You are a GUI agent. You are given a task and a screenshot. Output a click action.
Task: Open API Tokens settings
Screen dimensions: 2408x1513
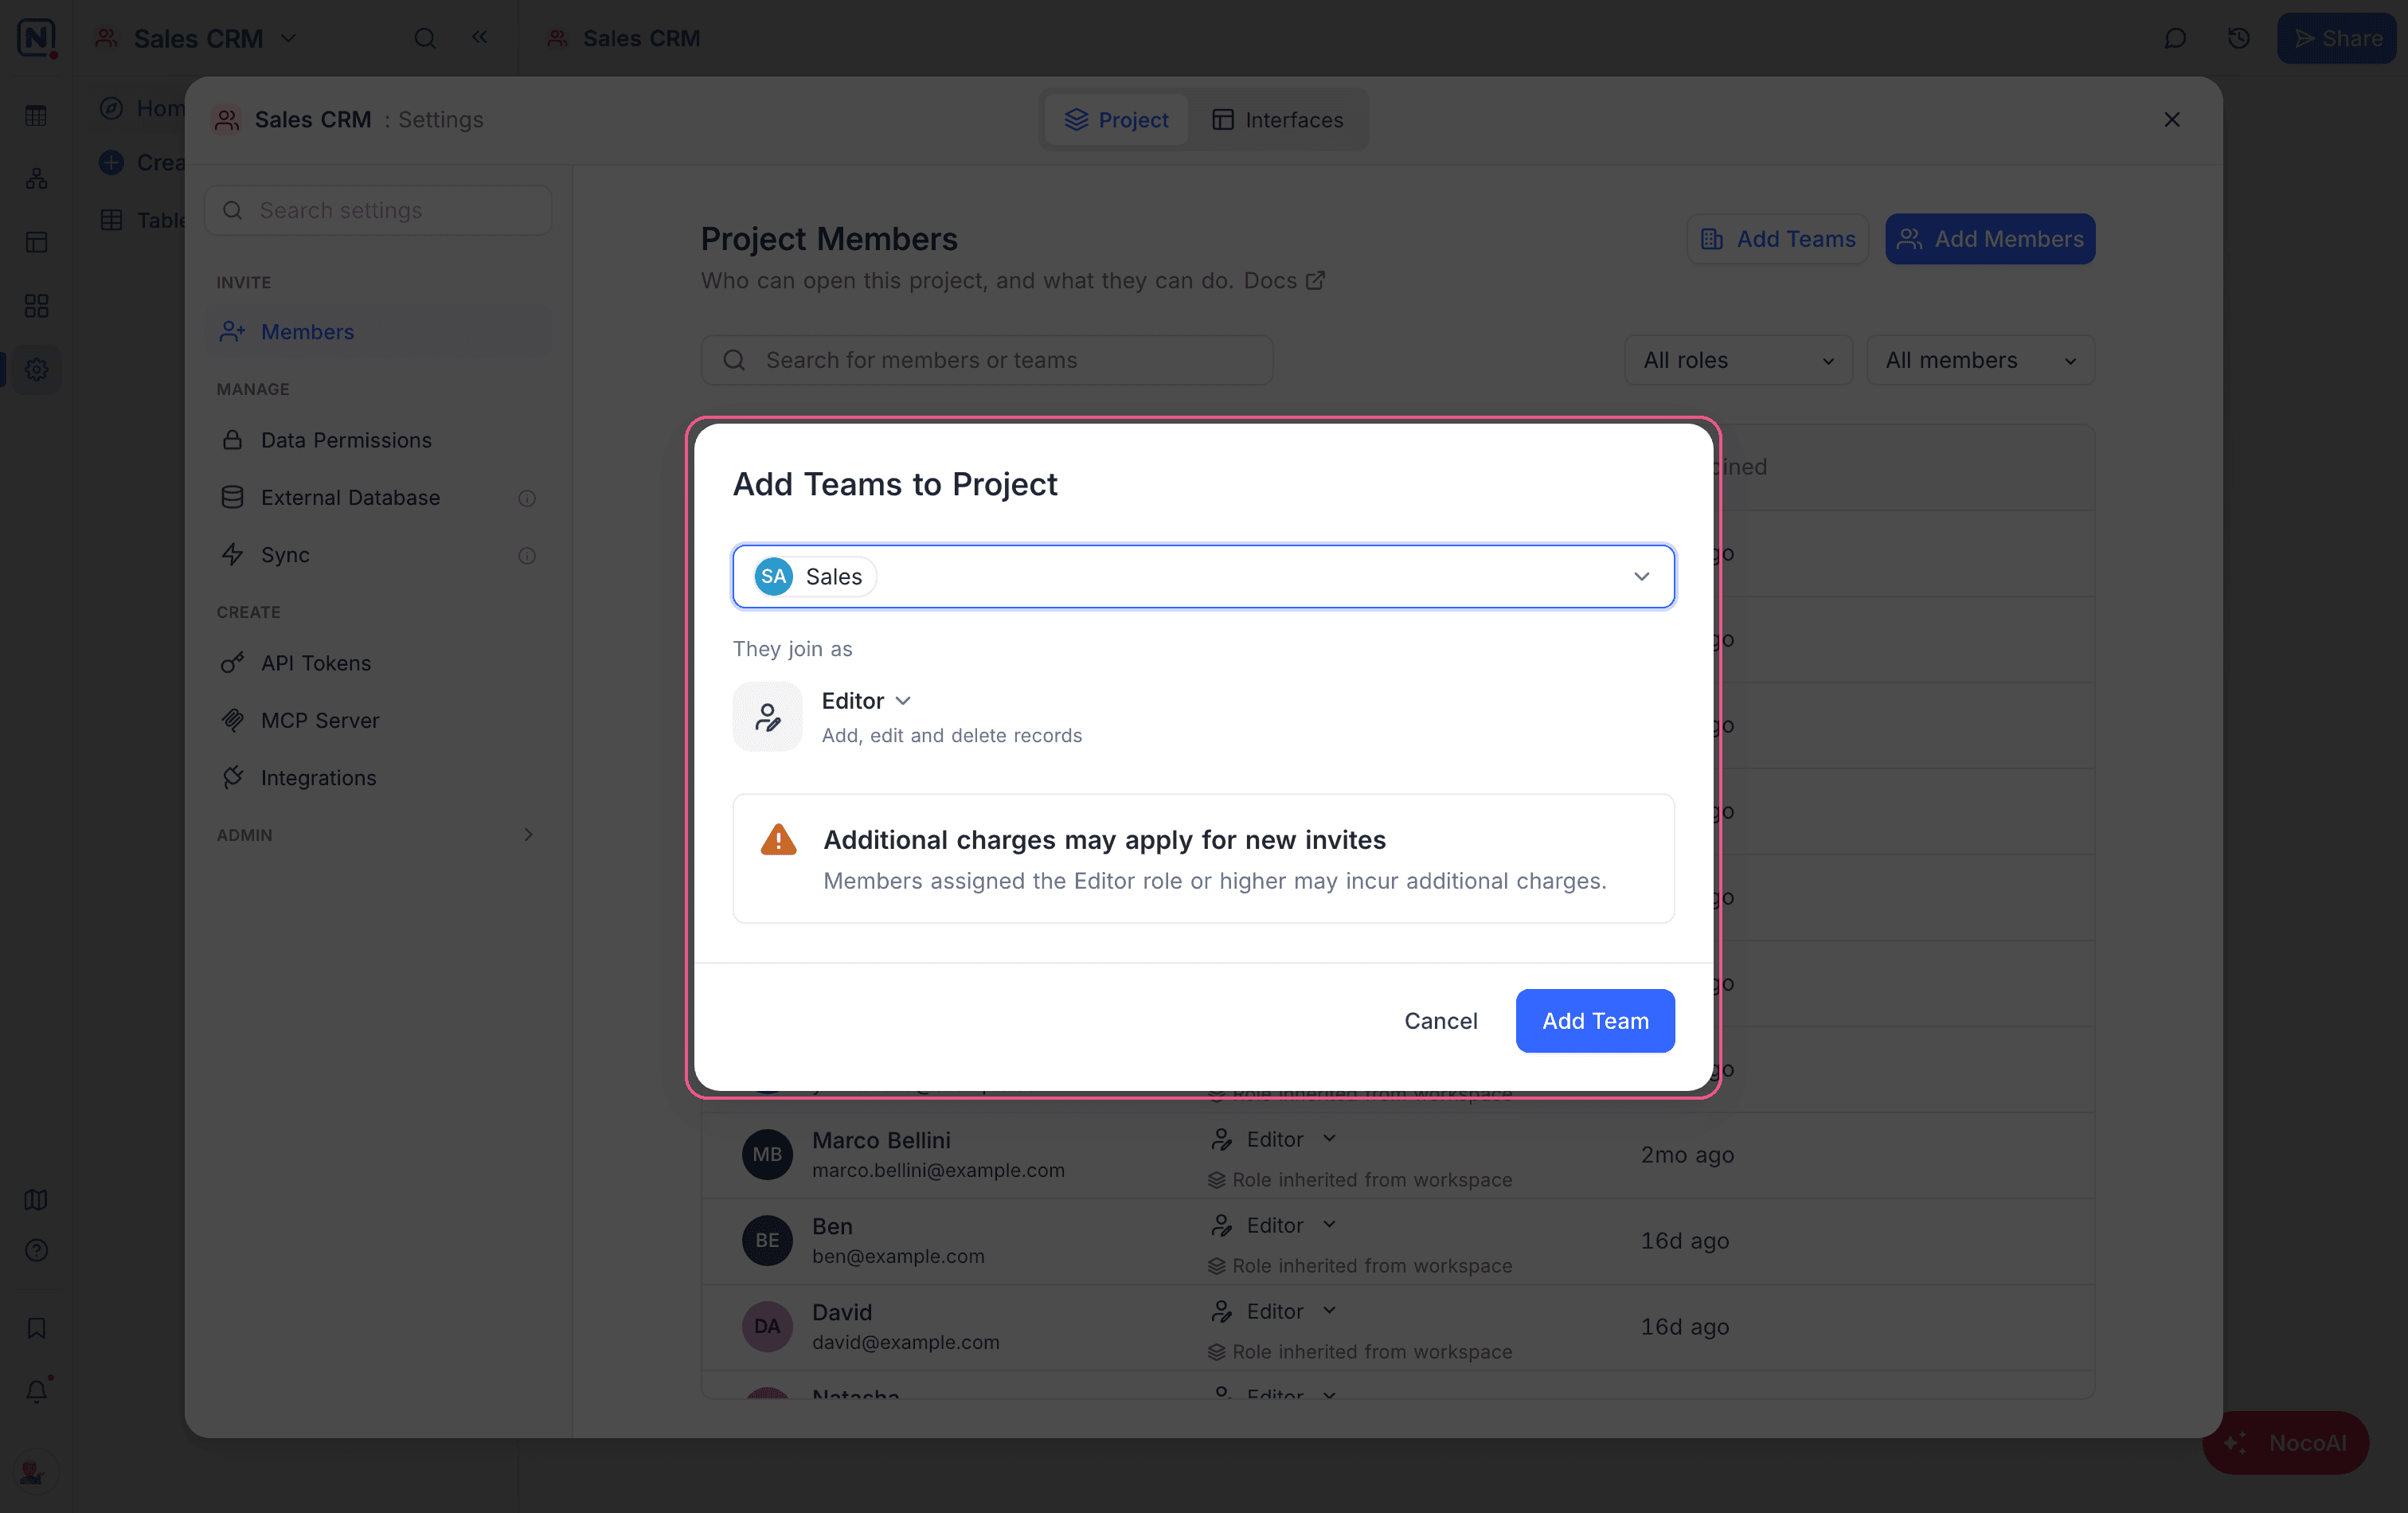pyautogui.click(x=378, y=663)
